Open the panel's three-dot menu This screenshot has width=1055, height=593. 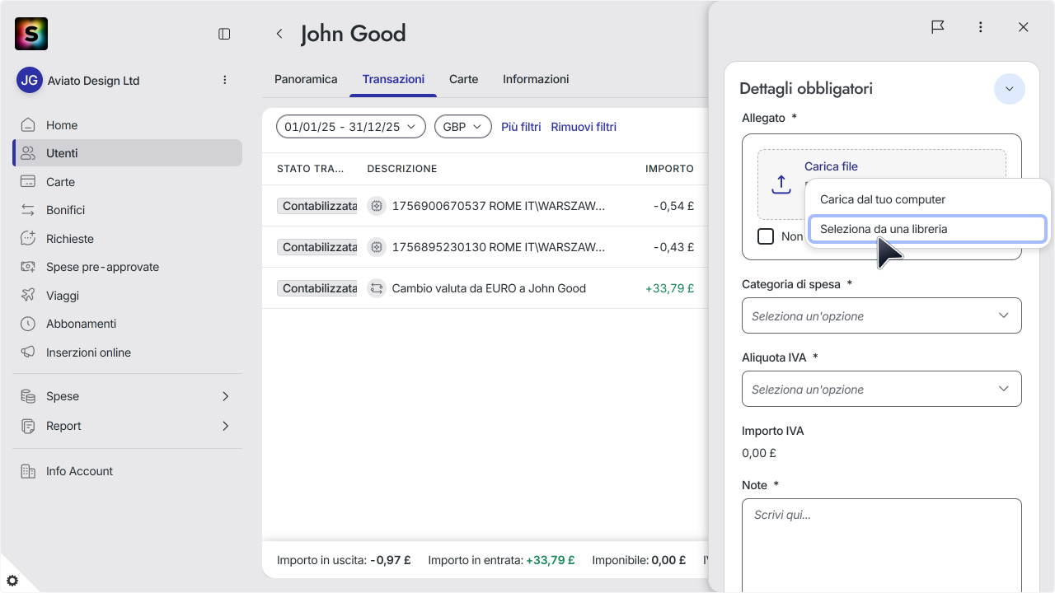[x=981, y=27]
